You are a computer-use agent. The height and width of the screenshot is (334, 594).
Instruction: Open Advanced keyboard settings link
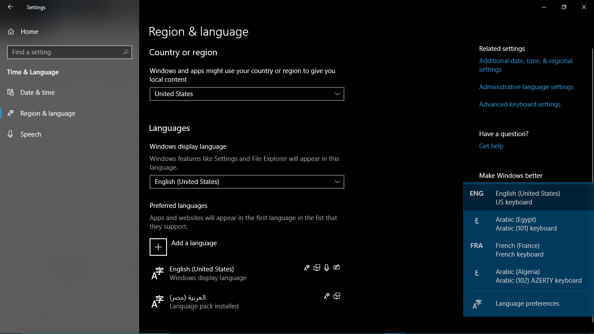click(520, 104)
